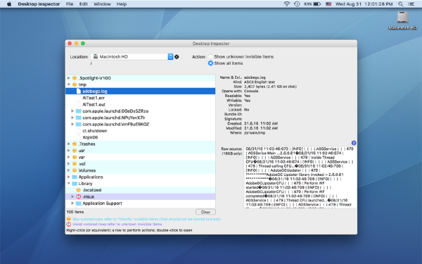
Task: Open Notification Center icon
Action: tap(411, 4)
